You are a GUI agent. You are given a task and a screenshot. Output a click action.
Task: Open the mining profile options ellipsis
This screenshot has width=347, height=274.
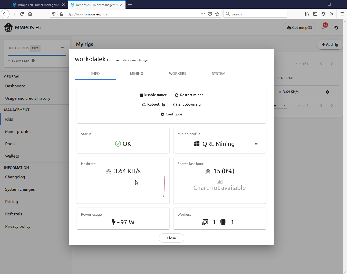tap(256, 144)
